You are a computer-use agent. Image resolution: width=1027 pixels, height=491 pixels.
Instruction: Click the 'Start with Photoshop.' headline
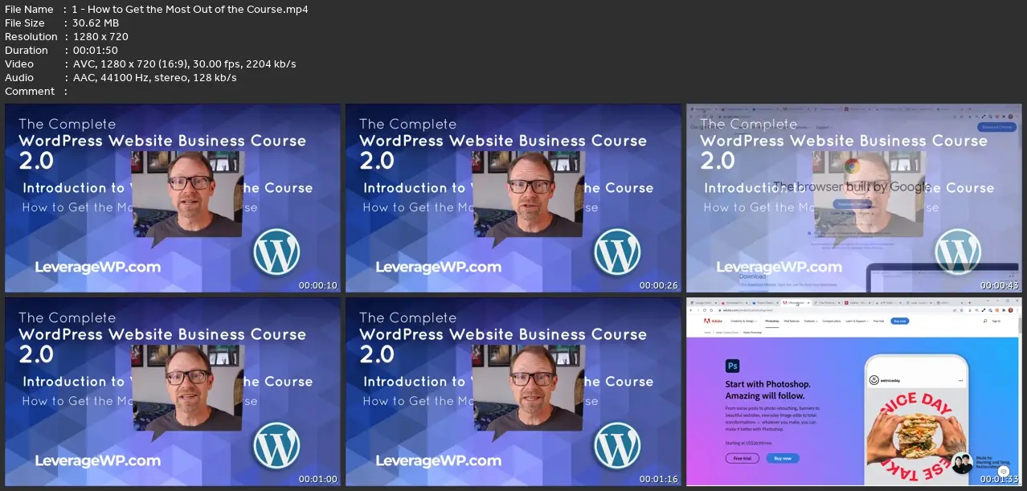point(767,384)
